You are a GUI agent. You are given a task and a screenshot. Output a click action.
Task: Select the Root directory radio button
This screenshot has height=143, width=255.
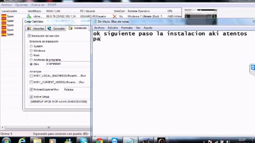pos(31,55)
